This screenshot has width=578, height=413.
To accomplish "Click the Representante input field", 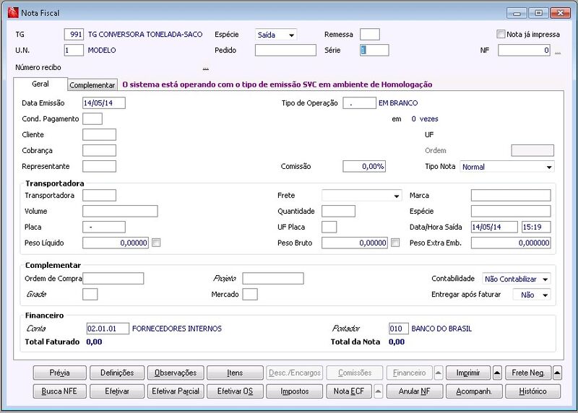I will coord(99,166).
